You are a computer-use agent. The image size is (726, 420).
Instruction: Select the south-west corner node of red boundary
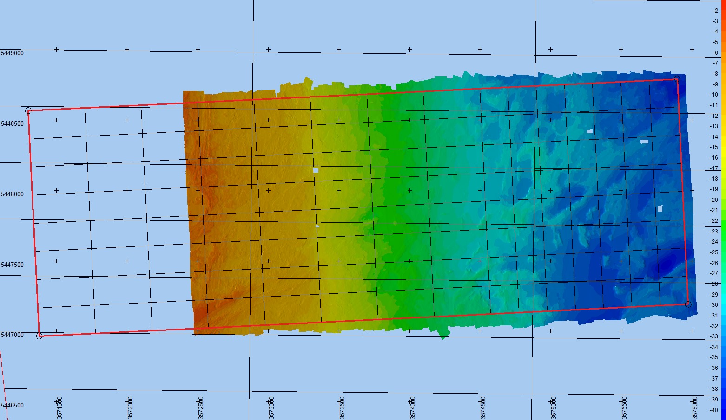tap(40, 336)
